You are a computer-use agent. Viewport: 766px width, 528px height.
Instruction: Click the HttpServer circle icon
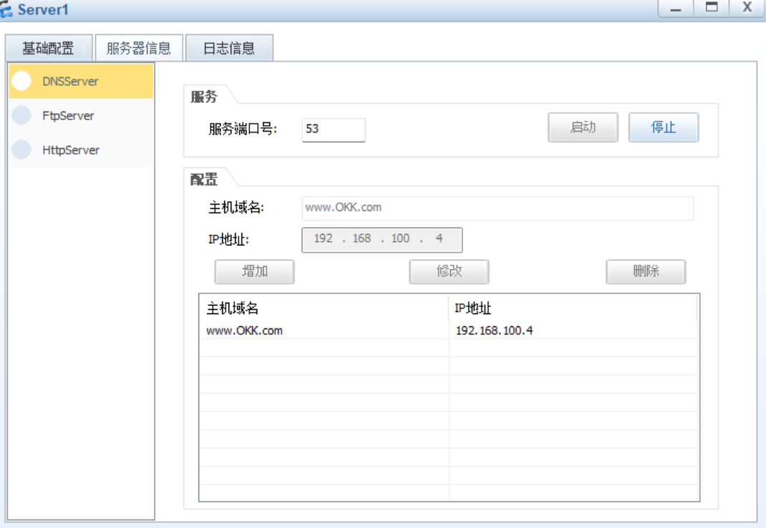click(21, 150)
